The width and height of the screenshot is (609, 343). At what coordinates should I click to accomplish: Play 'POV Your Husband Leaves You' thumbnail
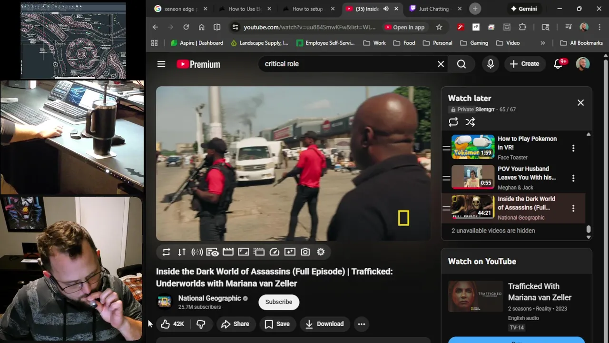click(473, 177)
